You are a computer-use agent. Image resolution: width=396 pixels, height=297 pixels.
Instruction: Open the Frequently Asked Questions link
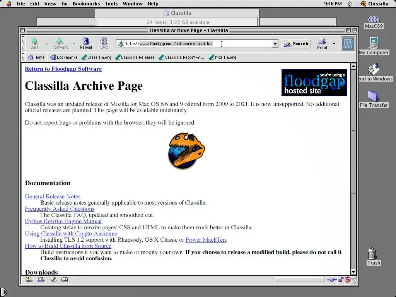point(60,208)
